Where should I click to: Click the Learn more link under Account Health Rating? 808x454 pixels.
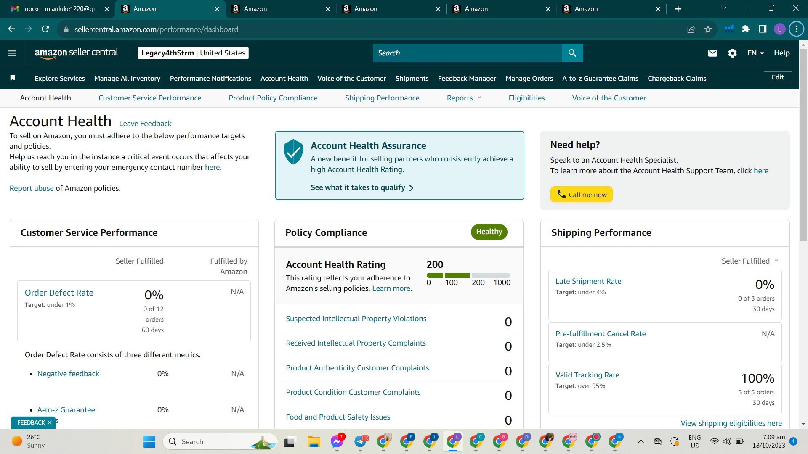(x=391, y=288)
